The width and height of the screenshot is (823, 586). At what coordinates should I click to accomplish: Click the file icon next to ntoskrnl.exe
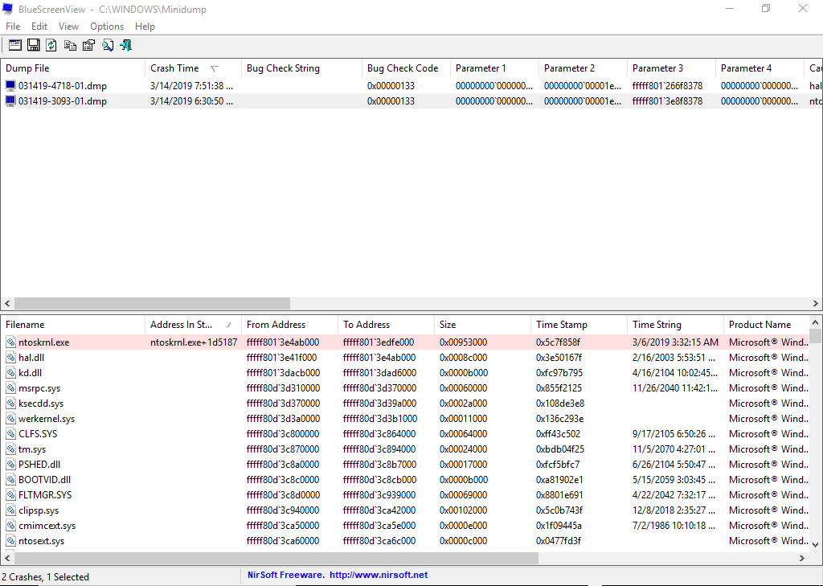coord(10,342)
